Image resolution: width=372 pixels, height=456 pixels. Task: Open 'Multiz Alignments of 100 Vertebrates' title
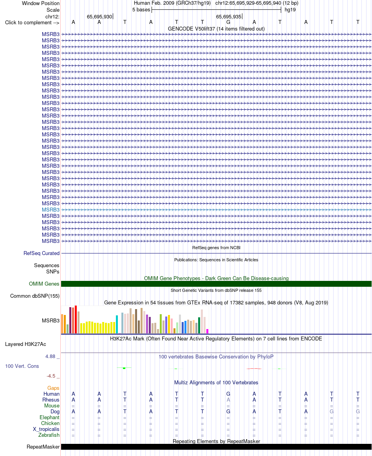coord(216,383)
